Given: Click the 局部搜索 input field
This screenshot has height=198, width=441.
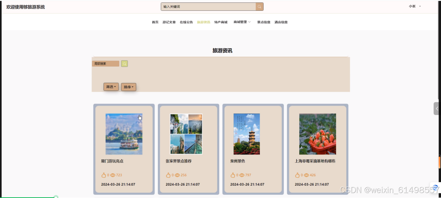Looking at the screenshot, I should click(106, 64).
